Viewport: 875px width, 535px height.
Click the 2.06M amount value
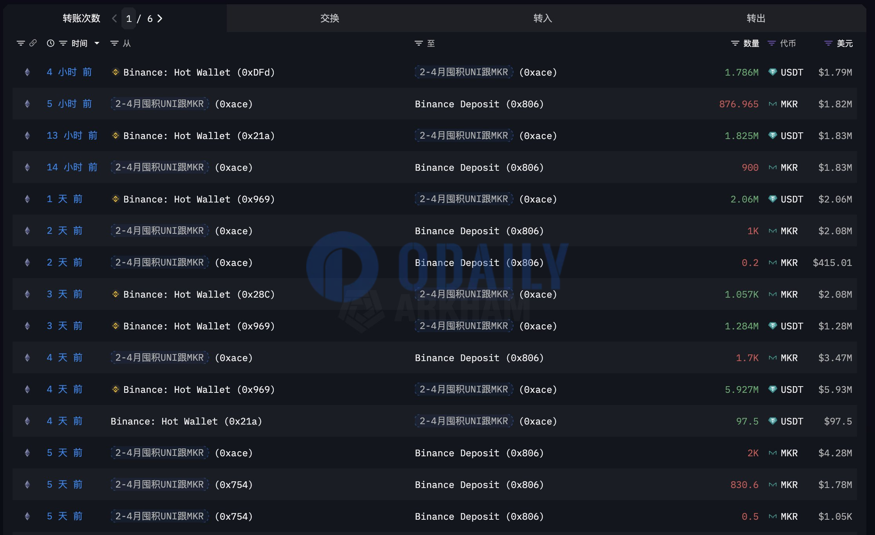point(745,199)
